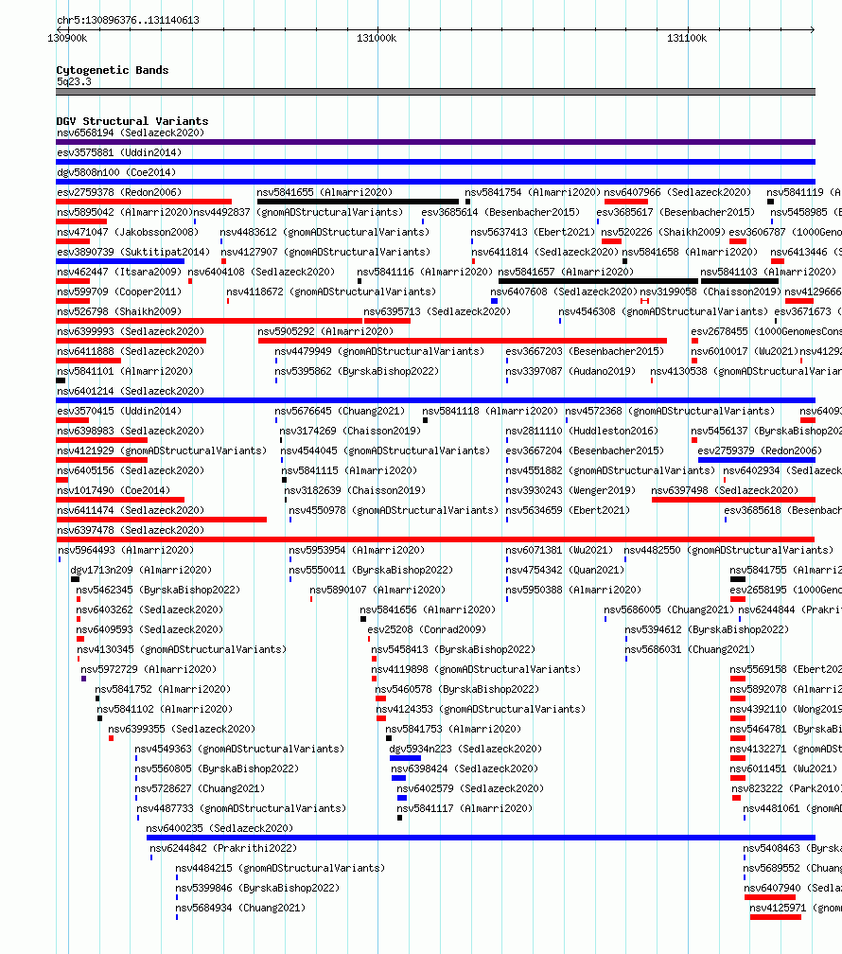Image resolution: width=842 pixels, height=954 pixels.
Task: Open the 5q23.3 band label
Action: [x=74, y=81]
